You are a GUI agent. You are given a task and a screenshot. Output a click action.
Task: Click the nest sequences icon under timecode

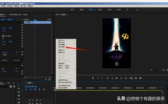(x=26, y=90)
